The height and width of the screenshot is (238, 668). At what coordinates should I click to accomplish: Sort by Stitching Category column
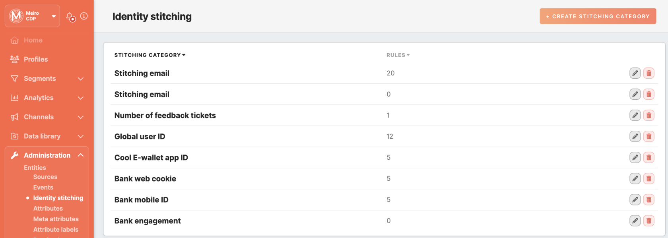pos(150,55)
